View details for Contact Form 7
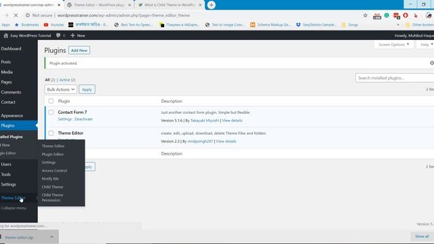434x244 pixels. [232, 121]
